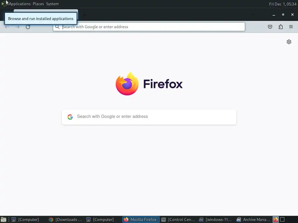Open the Places menu
Image resolution: width=298 pixels, height=223 pixels.
tap(38, 4)
